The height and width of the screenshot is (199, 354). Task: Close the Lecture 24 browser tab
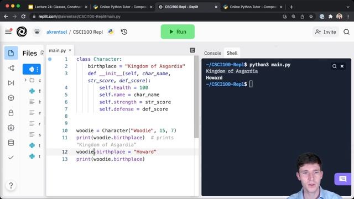coord(86,7)
